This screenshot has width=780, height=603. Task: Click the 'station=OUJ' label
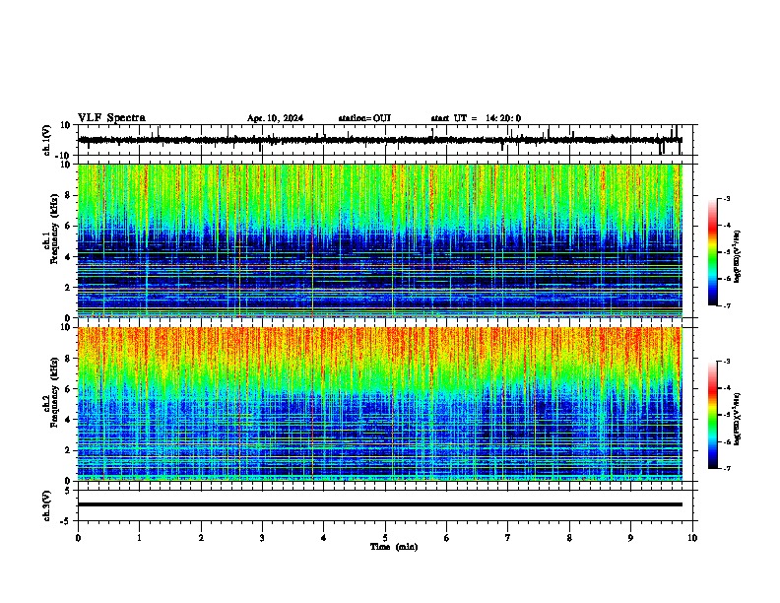pyautogui.click(x=364, y=118)
